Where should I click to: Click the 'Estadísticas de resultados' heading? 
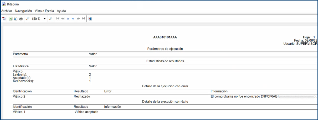pyautogui.click(x=165, y=61)
